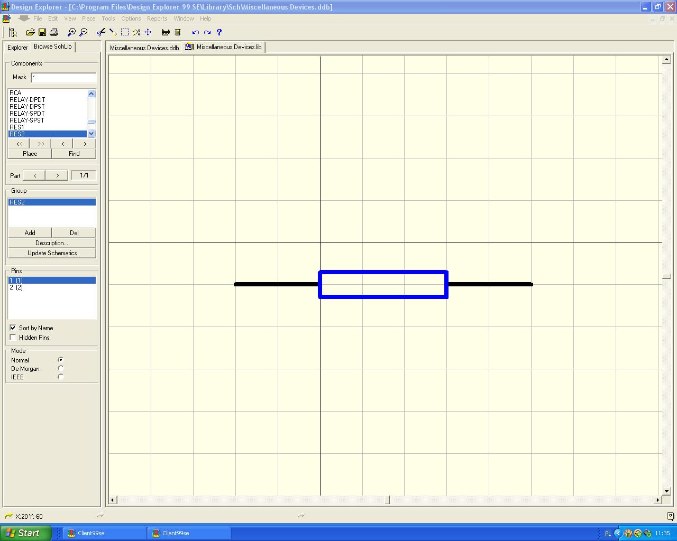Go to the next component with the > button under the list

[85, 144]
